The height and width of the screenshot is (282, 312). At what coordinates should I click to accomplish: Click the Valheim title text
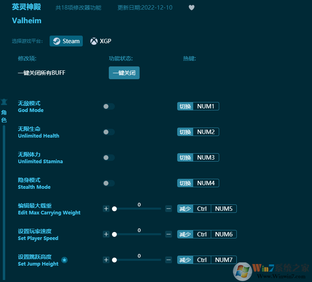pyautogui.click(x=27, y=20)
